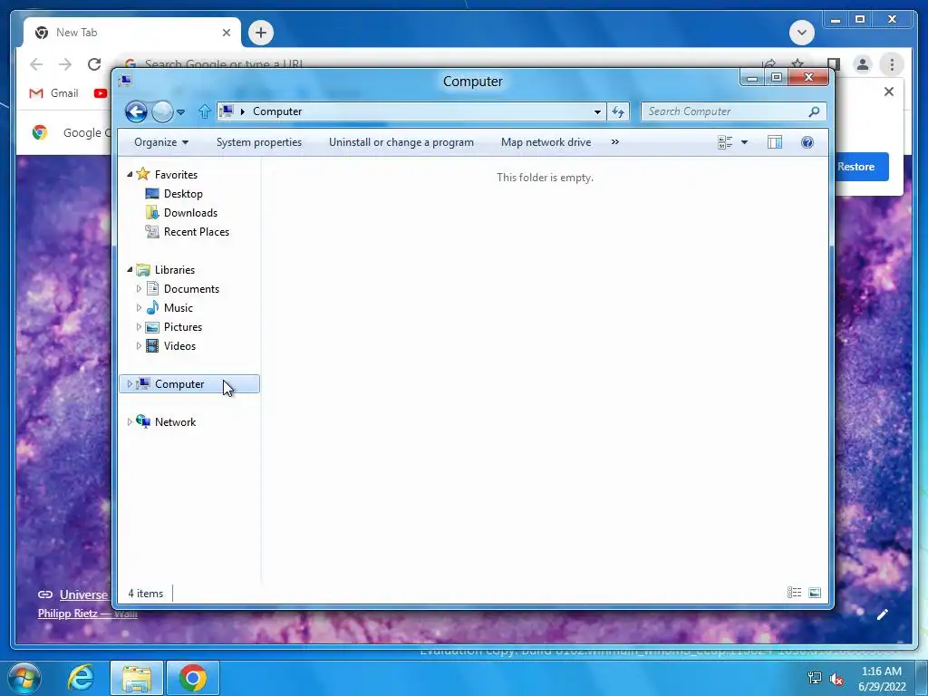This screenshot has height=696, width=928.
Task: Open Chrome's tab search dropdown
Action: (801, 32)
